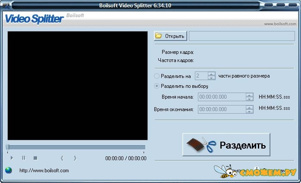The height and width of the screenshot is (183, 301).
Task: Click the seek slider handle
Action: [x=7, y=147]
